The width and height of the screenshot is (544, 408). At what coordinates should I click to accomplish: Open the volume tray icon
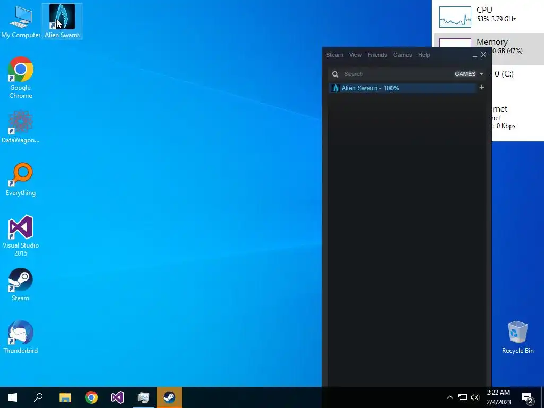click(x=475, y=397)
